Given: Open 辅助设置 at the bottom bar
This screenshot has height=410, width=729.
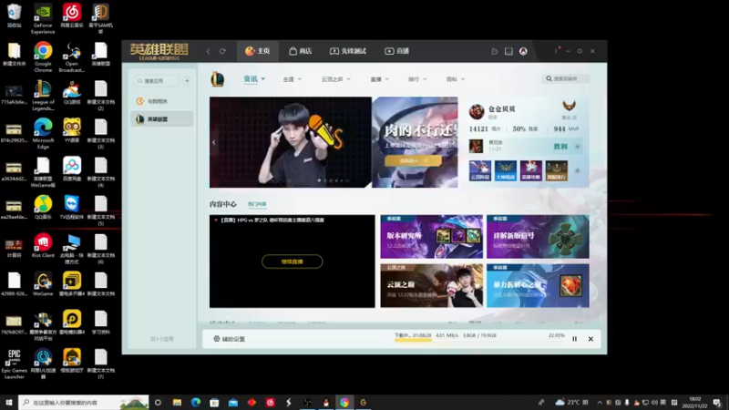Looking at the screenshot, I should pos(230,339).
